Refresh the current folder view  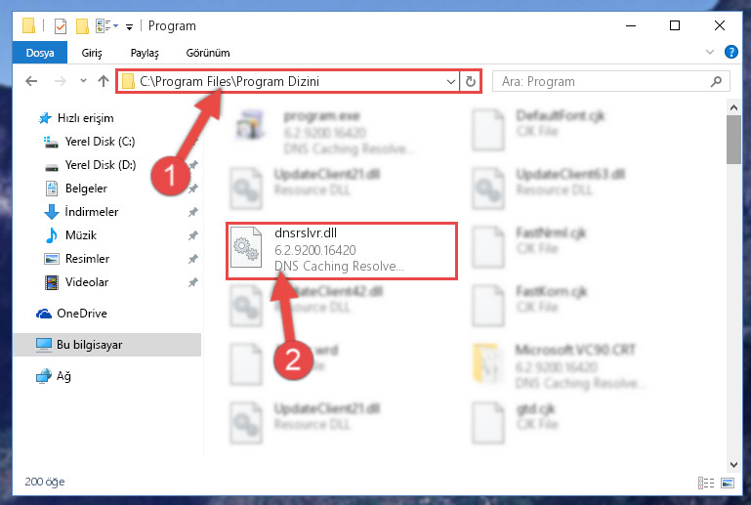(471, 81)
